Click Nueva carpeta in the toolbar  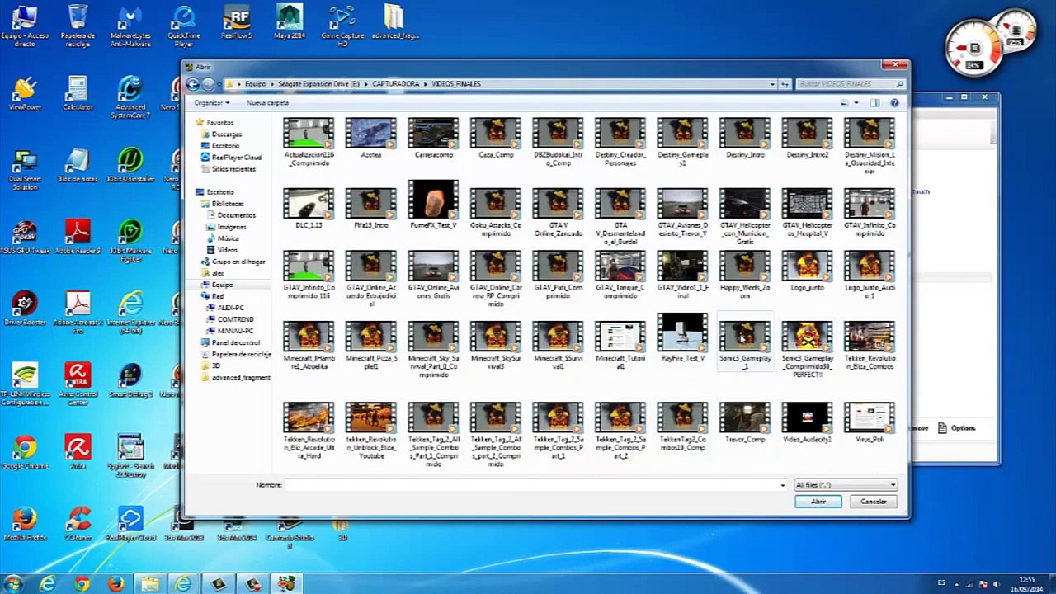[x=267, y=103]
